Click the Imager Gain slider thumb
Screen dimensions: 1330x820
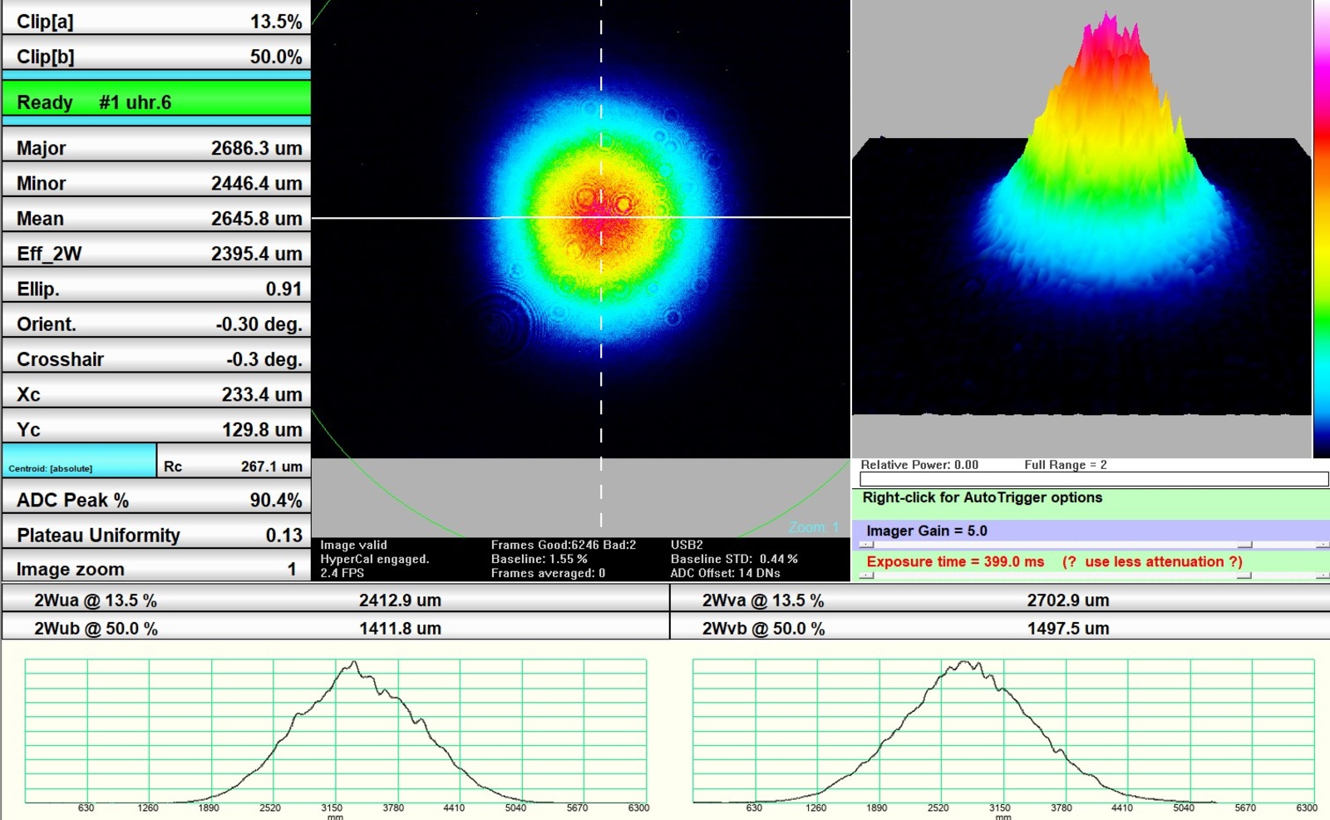[x=1244, y=545]
